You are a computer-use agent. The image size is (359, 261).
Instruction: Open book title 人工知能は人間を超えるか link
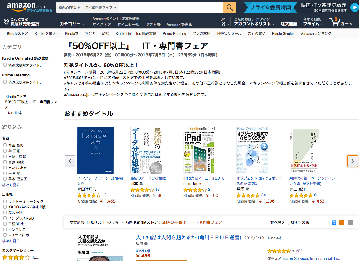click(189, 238)
